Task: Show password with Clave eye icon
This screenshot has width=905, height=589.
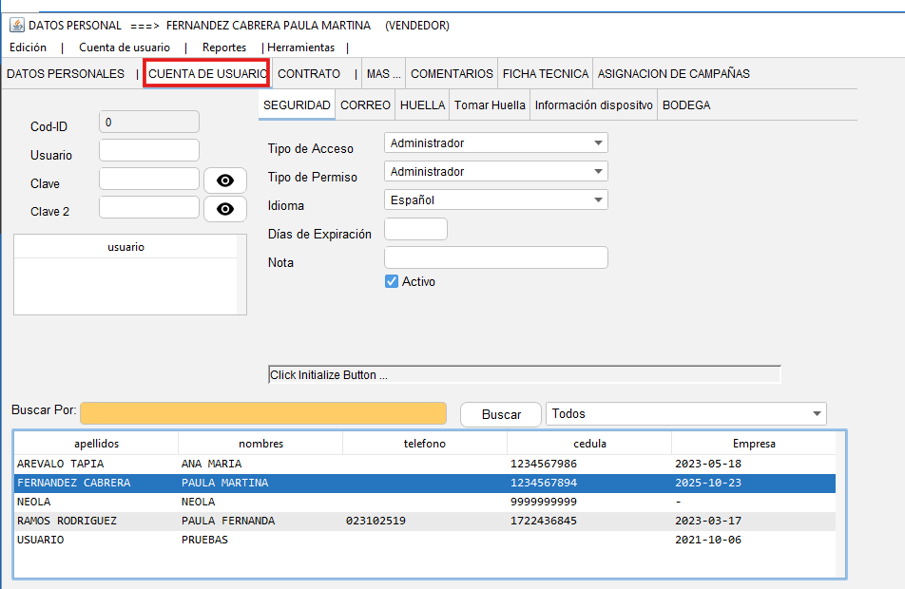Action: pyautogui.click(x=225, y=181)
